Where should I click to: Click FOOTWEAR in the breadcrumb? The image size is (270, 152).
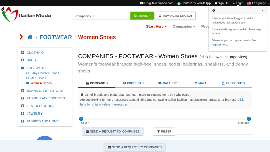pyautogui.click(x=56, y=37)
